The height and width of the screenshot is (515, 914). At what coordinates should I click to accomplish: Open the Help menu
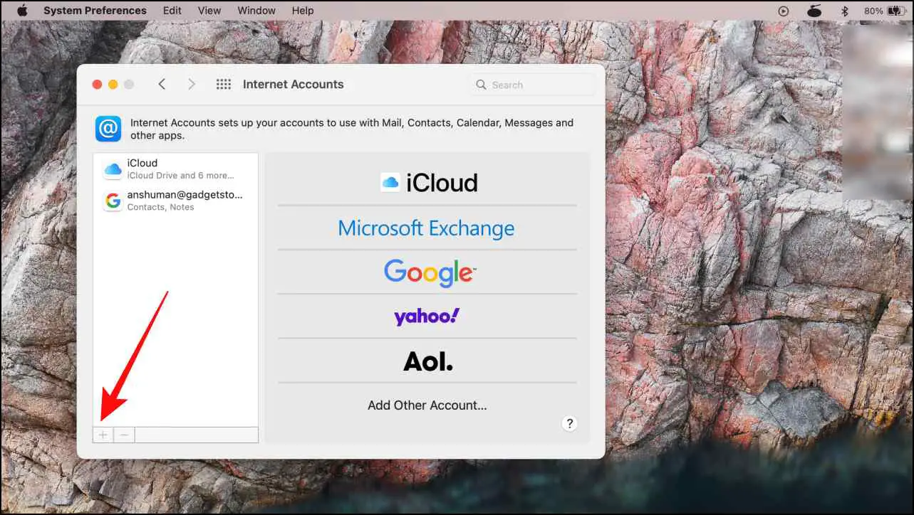(x=303, y=11)
